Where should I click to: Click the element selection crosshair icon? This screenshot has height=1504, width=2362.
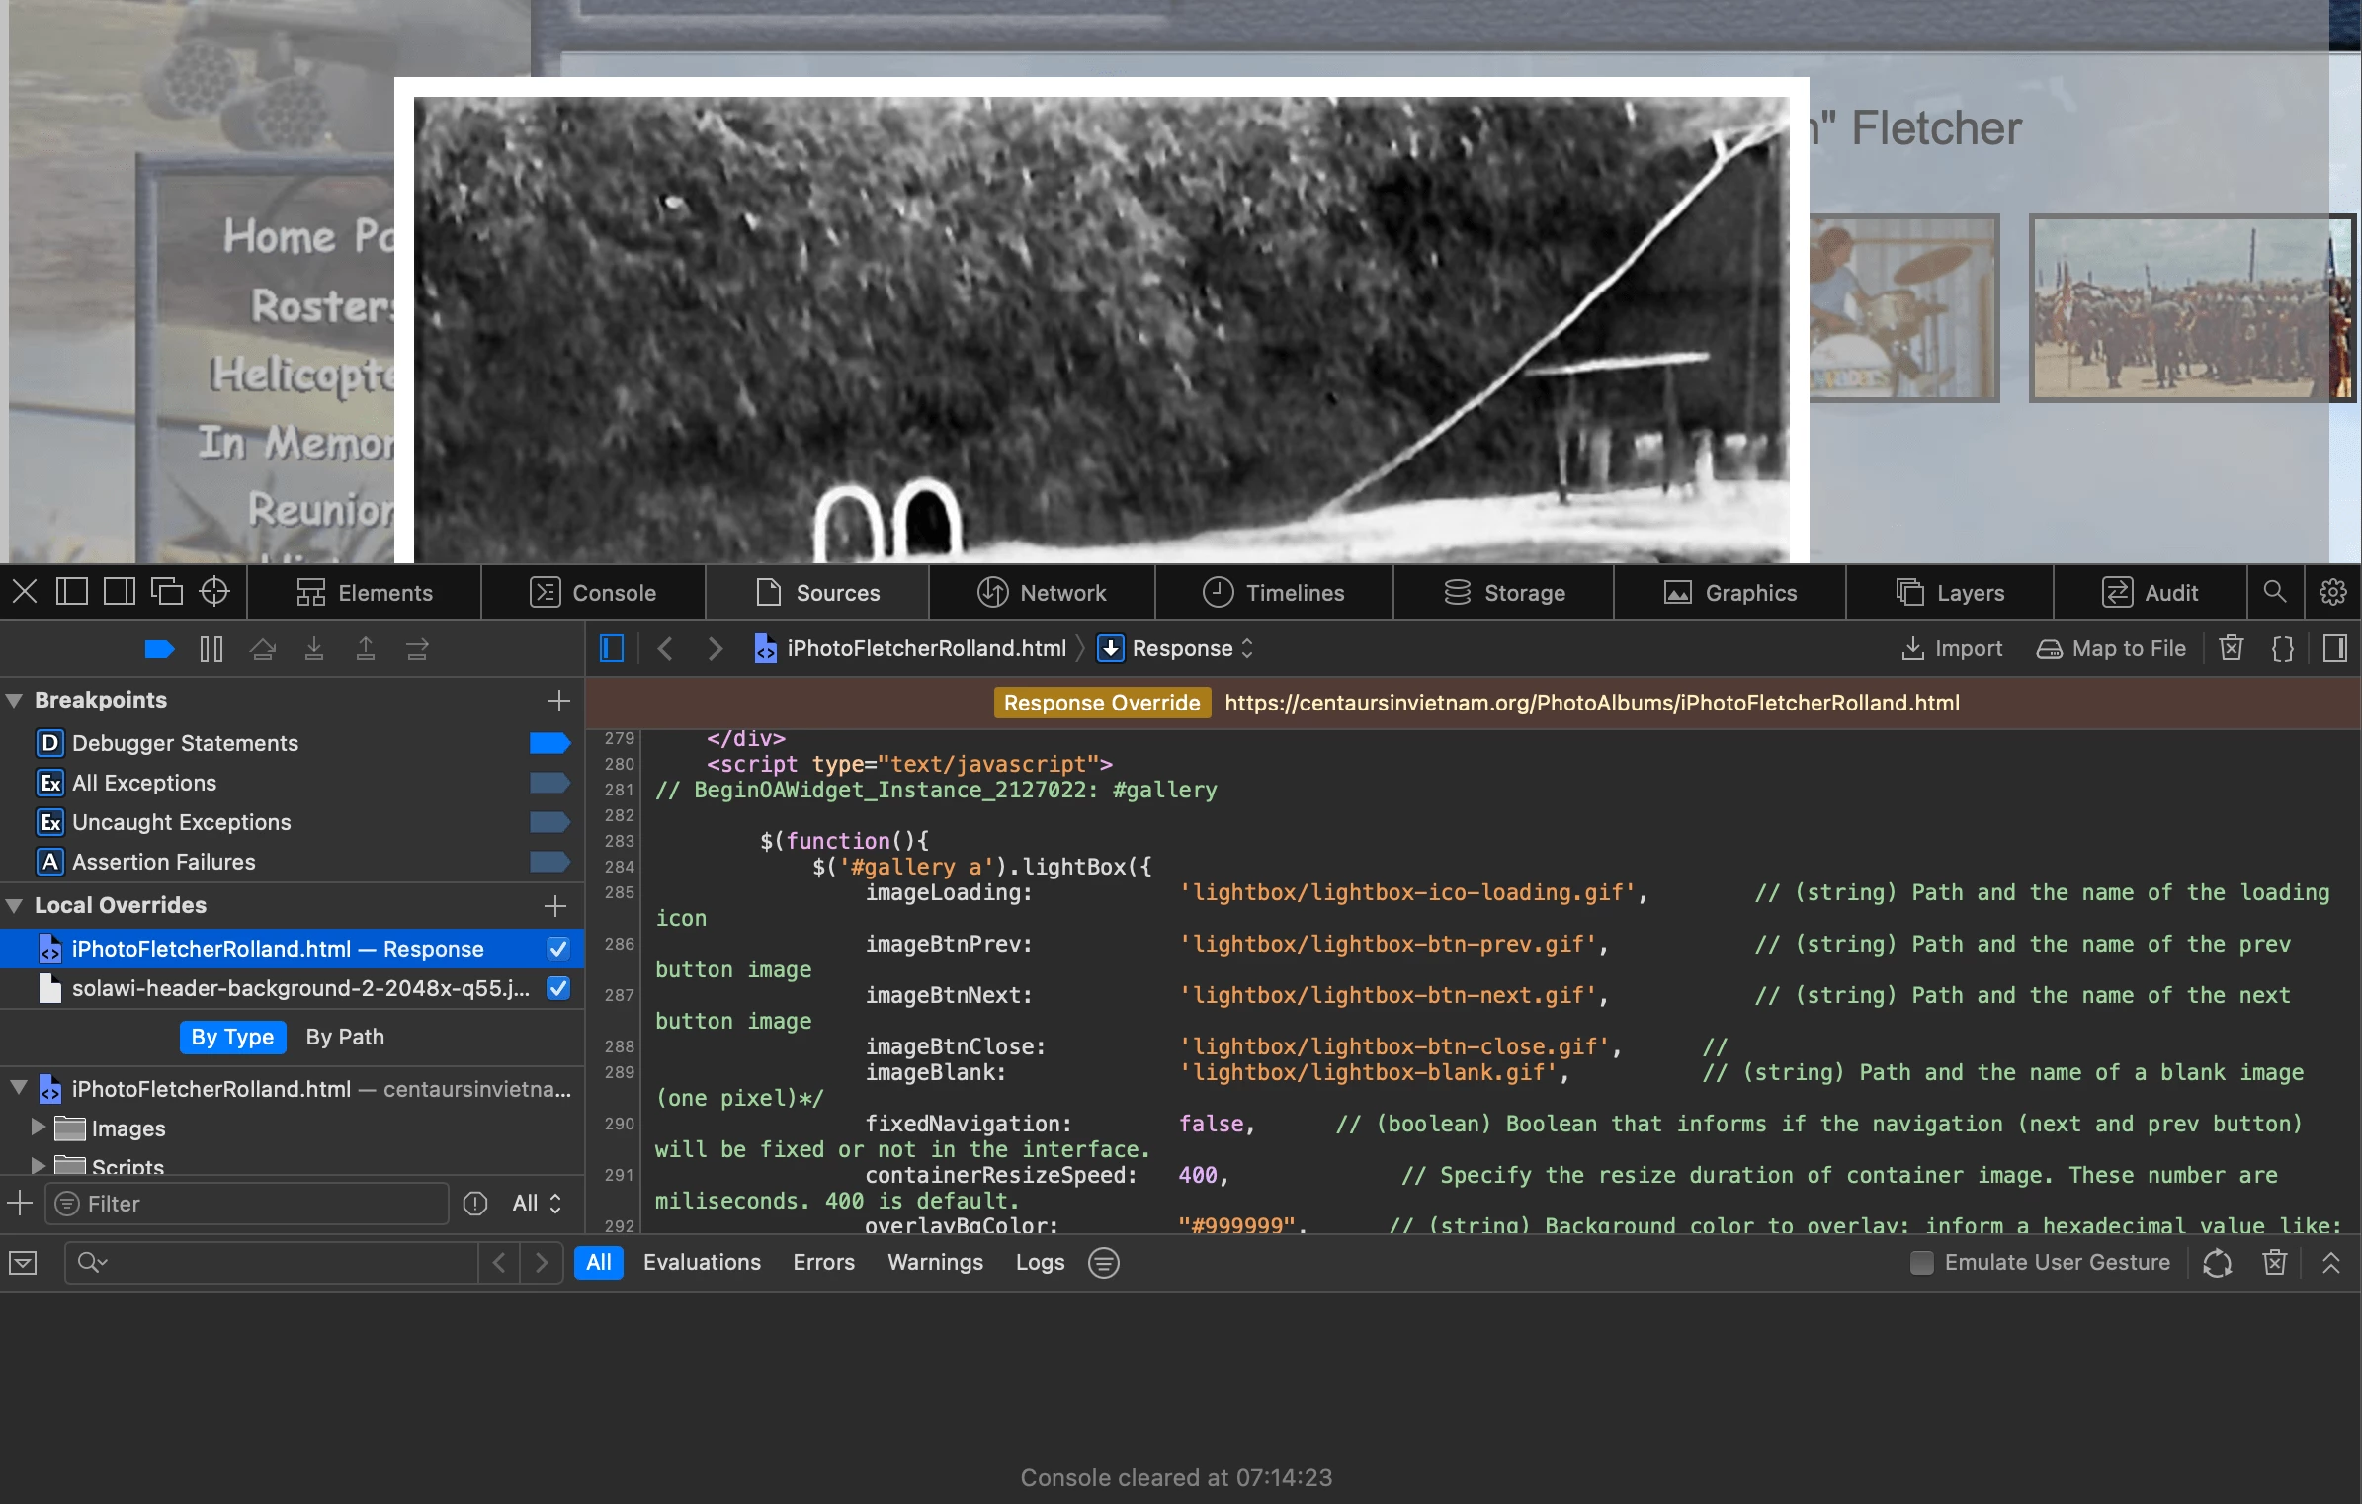click(214, 592)
